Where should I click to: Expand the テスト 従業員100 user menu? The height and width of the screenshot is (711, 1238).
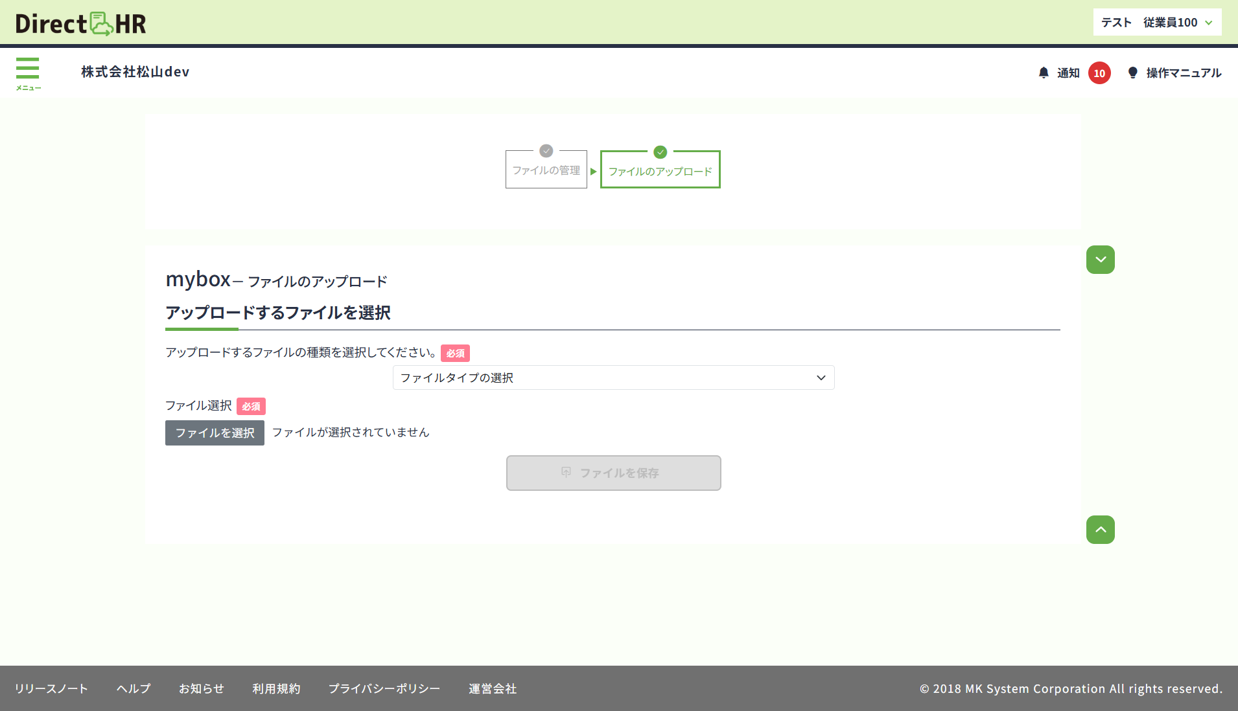[x=1156, y=23]
